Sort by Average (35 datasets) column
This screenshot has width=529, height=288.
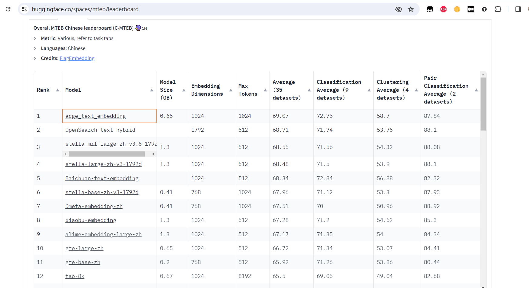(309, 90)
